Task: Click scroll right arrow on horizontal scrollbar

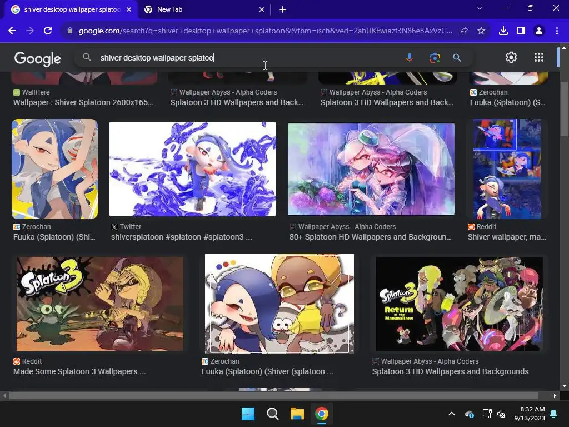Action: (x=555, y=395)
